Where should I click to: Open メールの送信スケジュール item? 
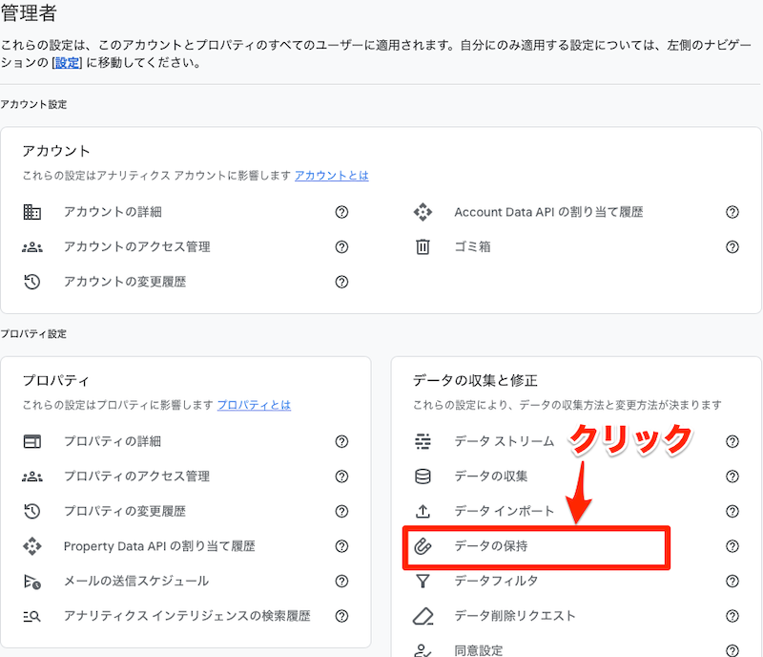point(136,581)
